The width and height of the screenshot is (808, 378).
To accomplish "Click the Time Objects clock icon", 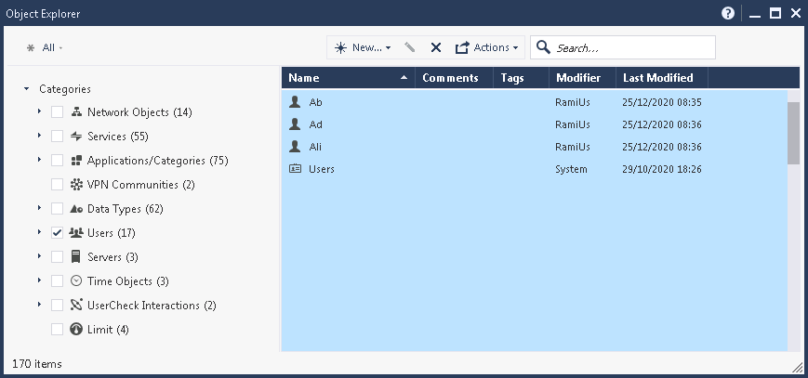I will coord(76,281).
